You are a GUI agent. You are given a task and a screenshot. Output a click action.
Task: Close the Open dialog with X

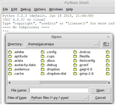click(x=108, y=37)
